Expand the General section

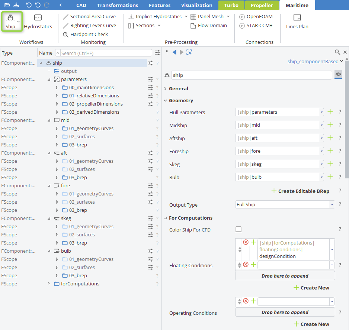[x=166, y=89]
